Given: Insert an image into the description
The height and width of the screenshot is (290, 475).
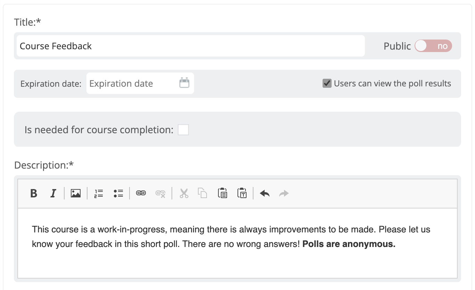Looking at the screenshot, I should click(76, 193).
